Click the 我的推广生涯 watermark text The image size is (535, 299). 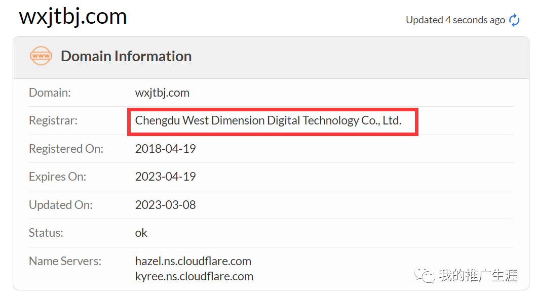[x=478, y=275]
